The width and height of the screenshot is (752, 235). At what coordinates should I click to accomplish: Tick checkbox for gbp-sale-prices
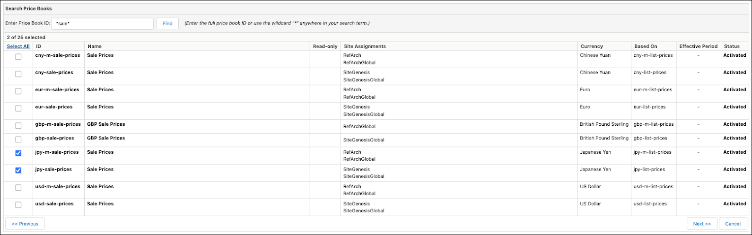[x=18, y=139]
